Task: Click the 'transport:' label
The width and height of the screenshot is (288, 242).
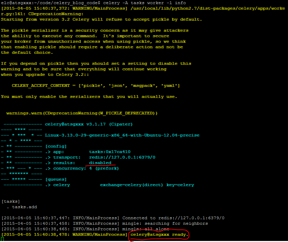Action: (x=67, y=157)
